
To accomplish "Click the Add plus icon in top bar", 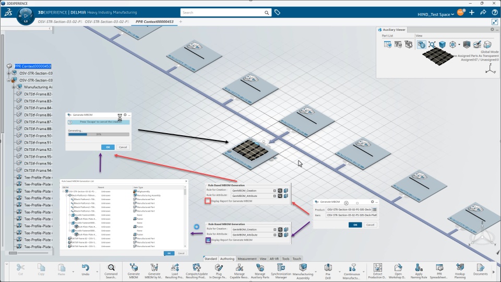I will (472, 13).
